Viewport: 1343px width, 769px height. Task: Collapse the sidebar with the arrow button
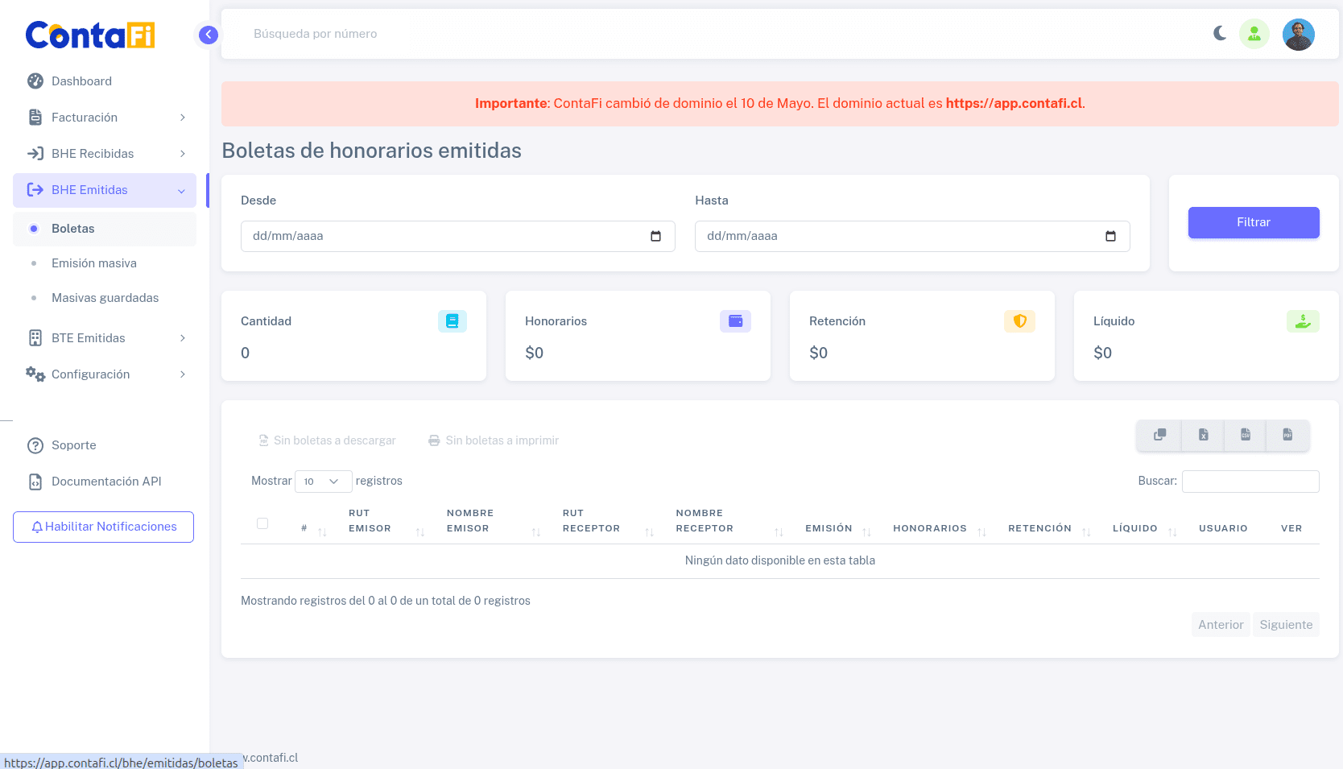208,35
